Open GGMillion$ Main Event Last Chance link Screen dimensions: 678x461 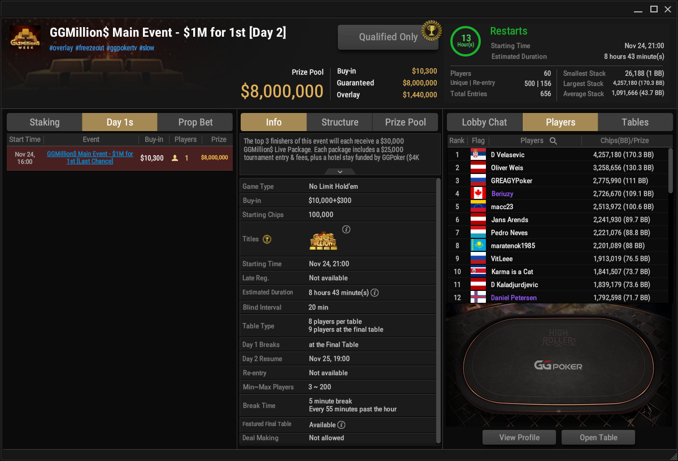[90, 158]
